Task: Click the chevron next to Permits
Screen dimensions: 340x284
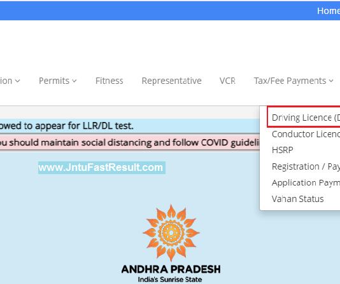Action: pos(74,81)
